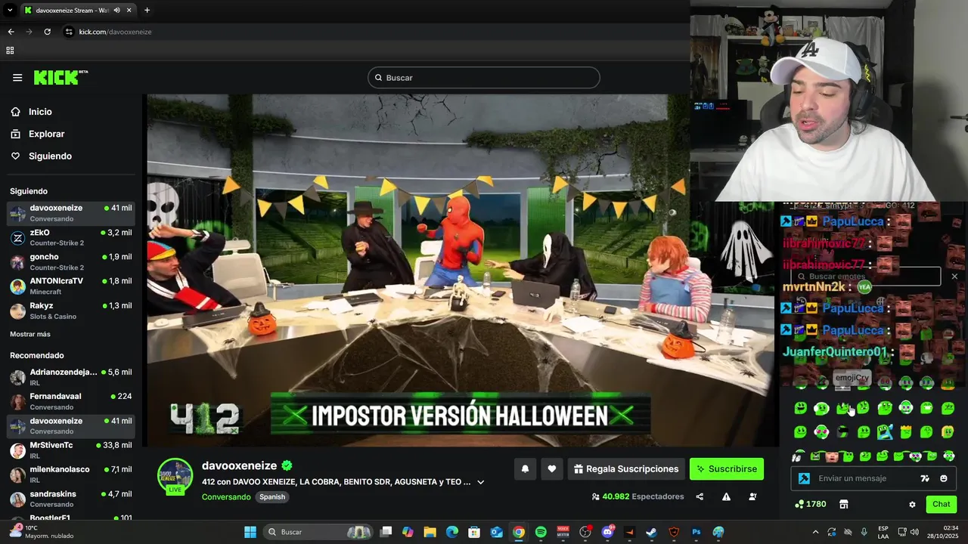Open chat settings gear
The height and width of the screenshot is (544, 968).
tap(912, 505)
